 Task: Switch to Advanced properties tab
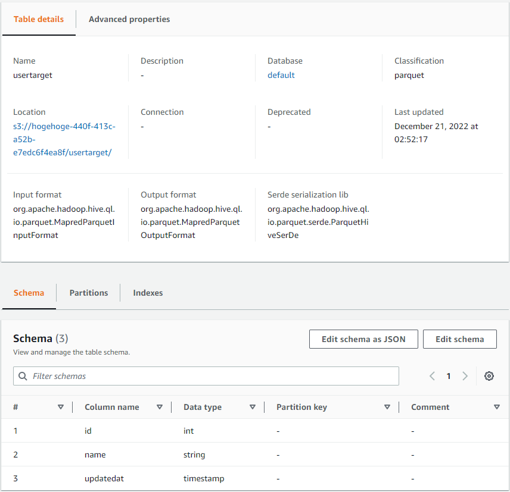pos(129,19)
